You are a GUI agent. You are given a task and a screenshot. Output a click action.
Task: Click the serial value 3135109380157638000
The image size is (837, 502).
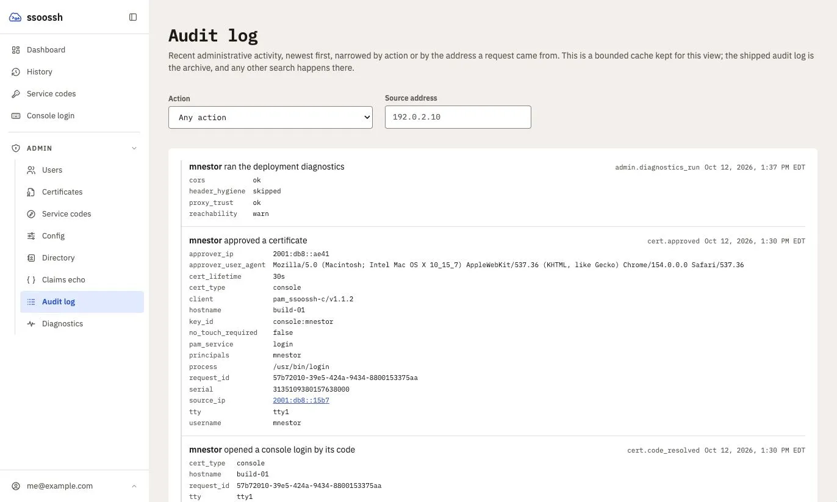pos(311,389)
